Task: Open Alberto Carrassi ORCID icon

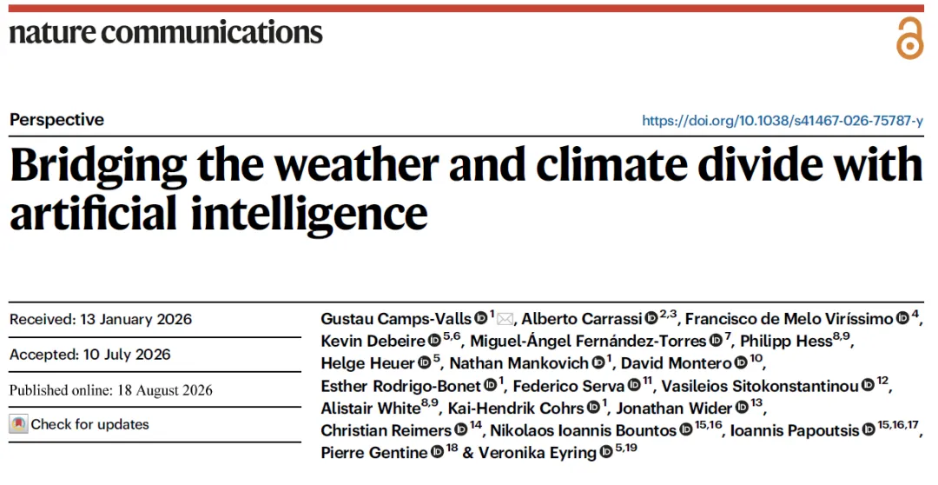Action: (651, 318)
